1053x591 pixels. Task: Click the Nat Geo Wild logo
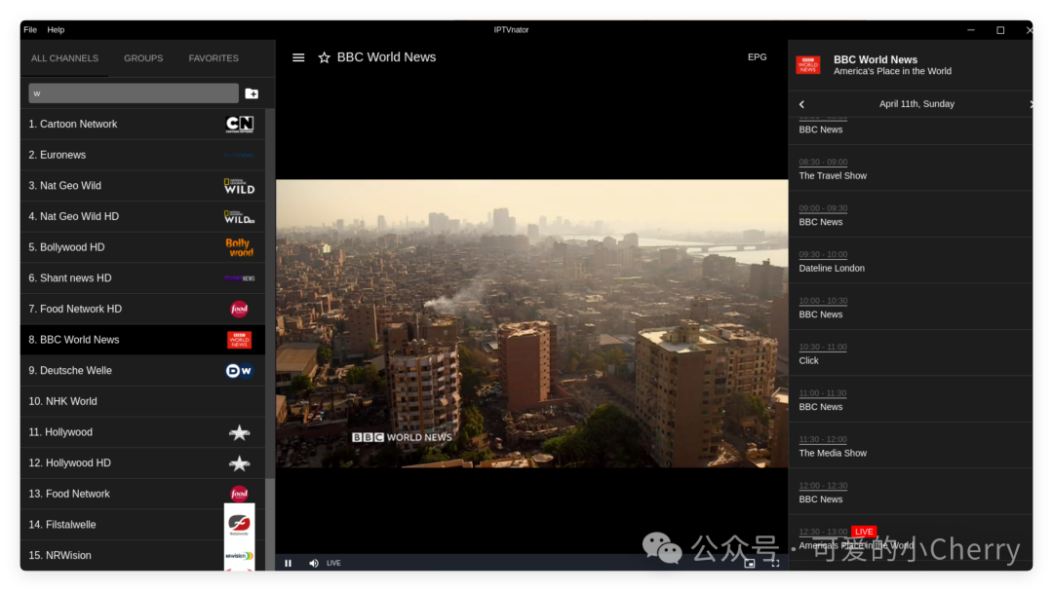coord(239,186)
